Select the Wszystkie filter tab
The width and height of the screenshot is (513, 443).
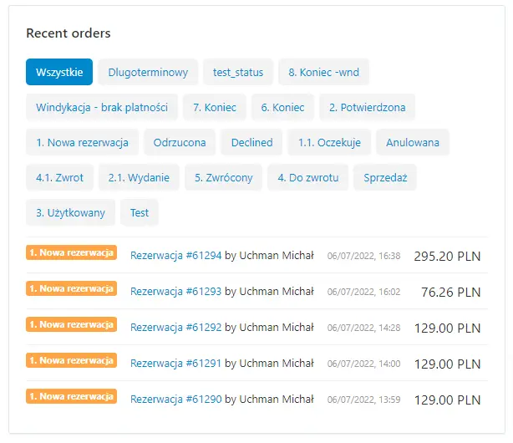pos(59,72)
